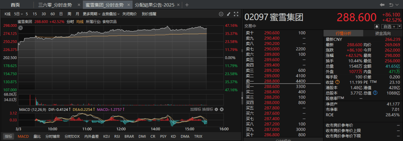Click the price alert bell icon
Image resolution: width=403 pixels, height=141 pixels.
[377, 26]
